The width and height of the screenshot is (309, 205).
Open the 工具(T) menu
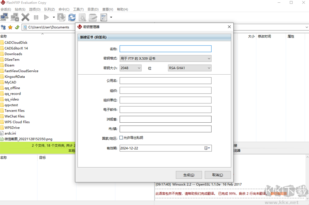point(78,9)
